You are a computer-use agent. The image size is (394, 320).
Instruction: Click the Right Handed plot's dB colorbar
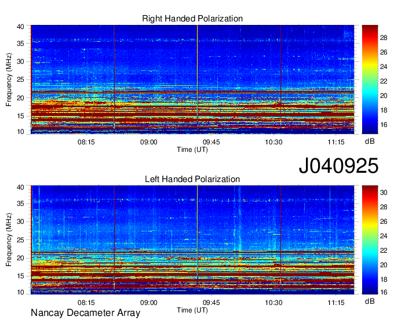click(370, 79)
